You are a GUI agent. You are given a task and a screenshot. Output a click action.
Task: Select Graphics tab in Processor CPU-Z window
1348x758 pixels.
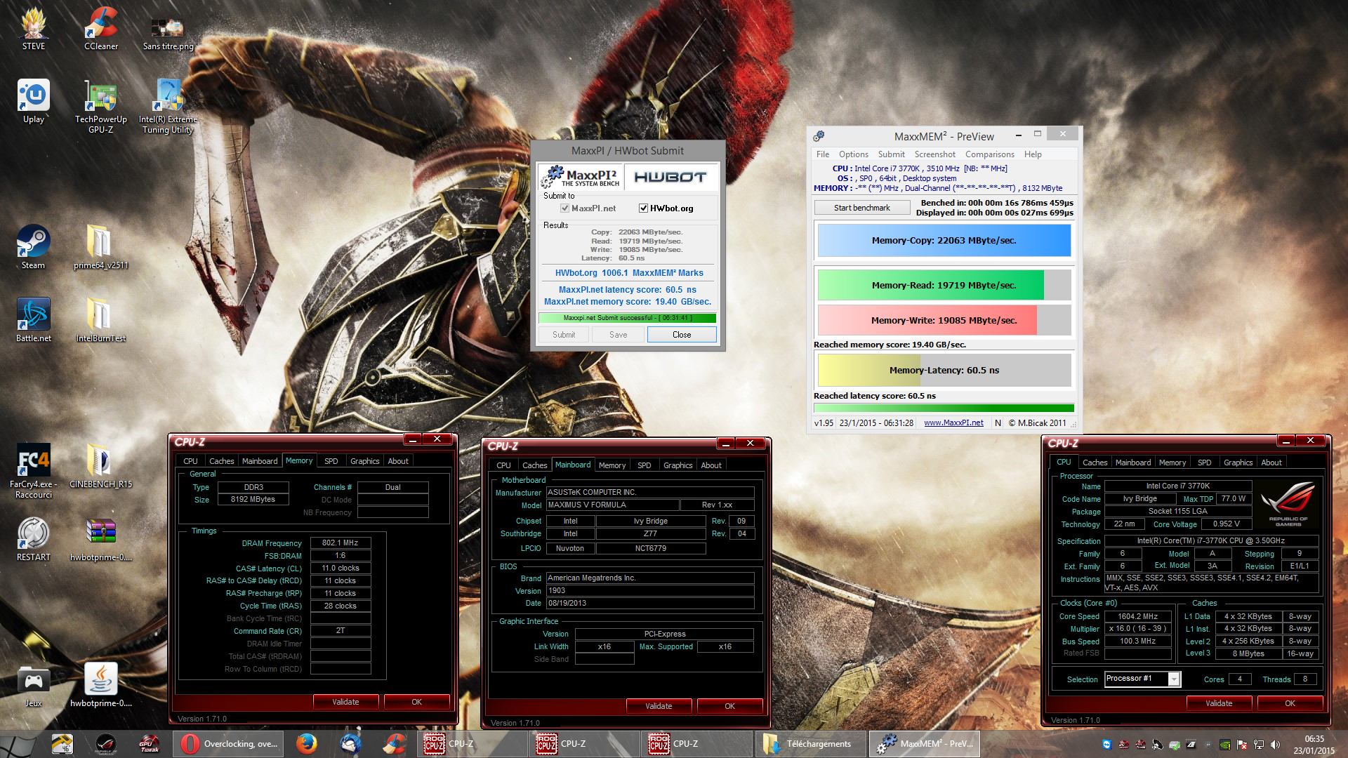(x=1238, y=463)
